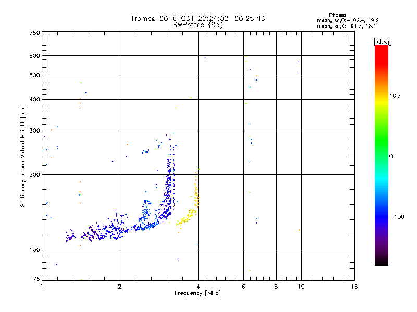The image size is (417, 312).
Task: Click the colorbar tick label '0'
Action: click(391, 157)
